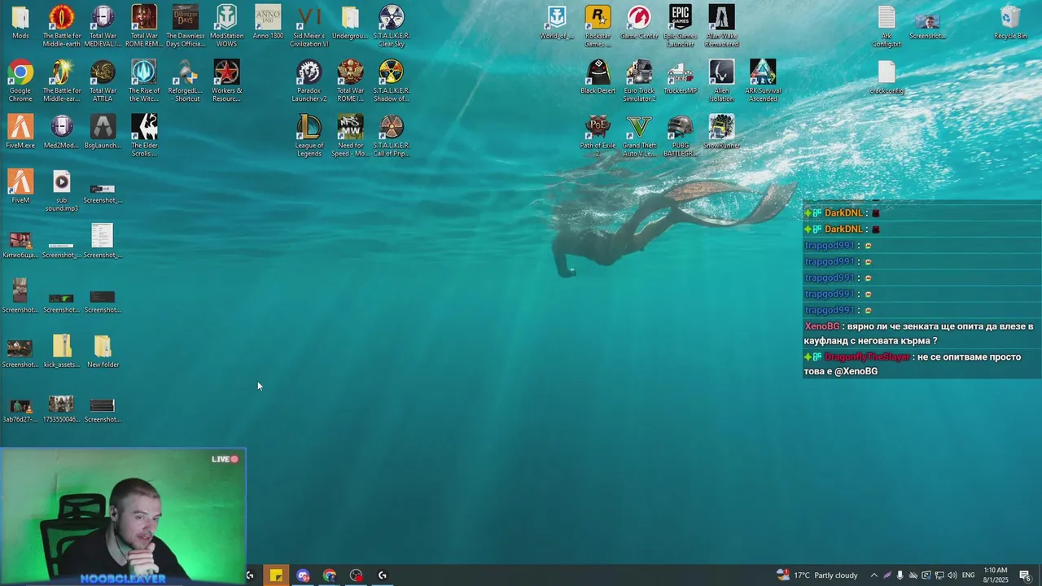Select the sub sound.mp3 file
Viewport: 1042px width, 586px height.
pyautogui.click(x=62, y=190)
